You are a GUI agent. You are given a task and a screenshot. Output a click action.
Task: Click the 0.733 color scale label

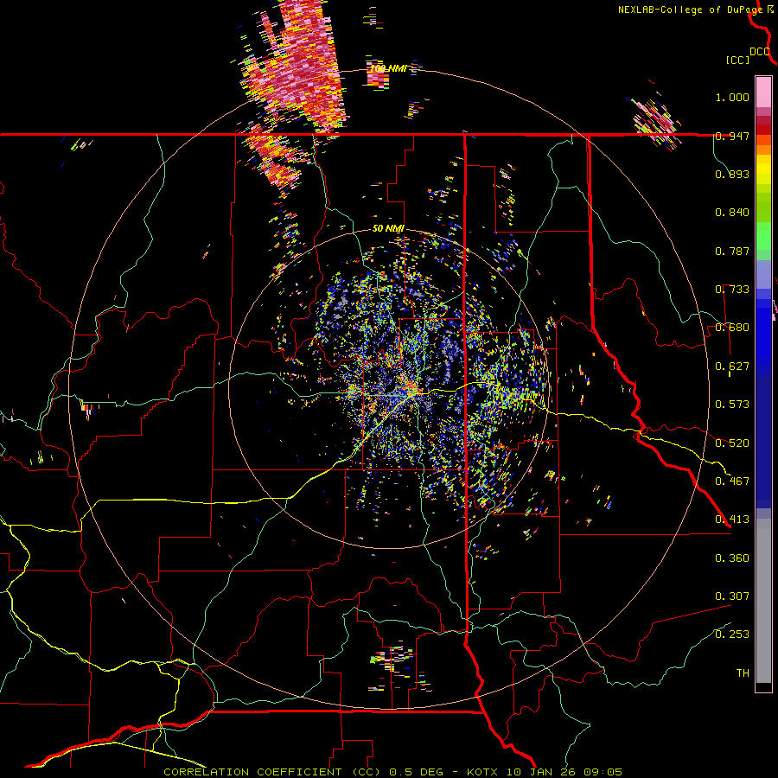click(x=732, y=290)
